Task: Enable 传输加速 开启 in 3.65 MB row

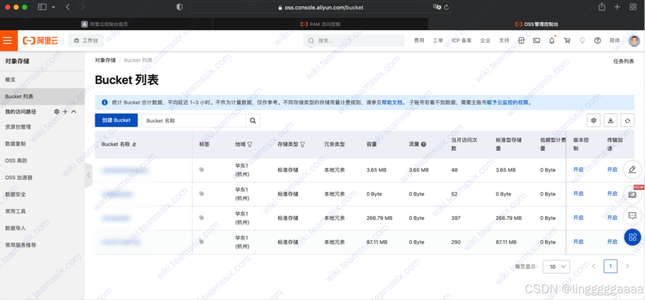Action: coord(612,169)
